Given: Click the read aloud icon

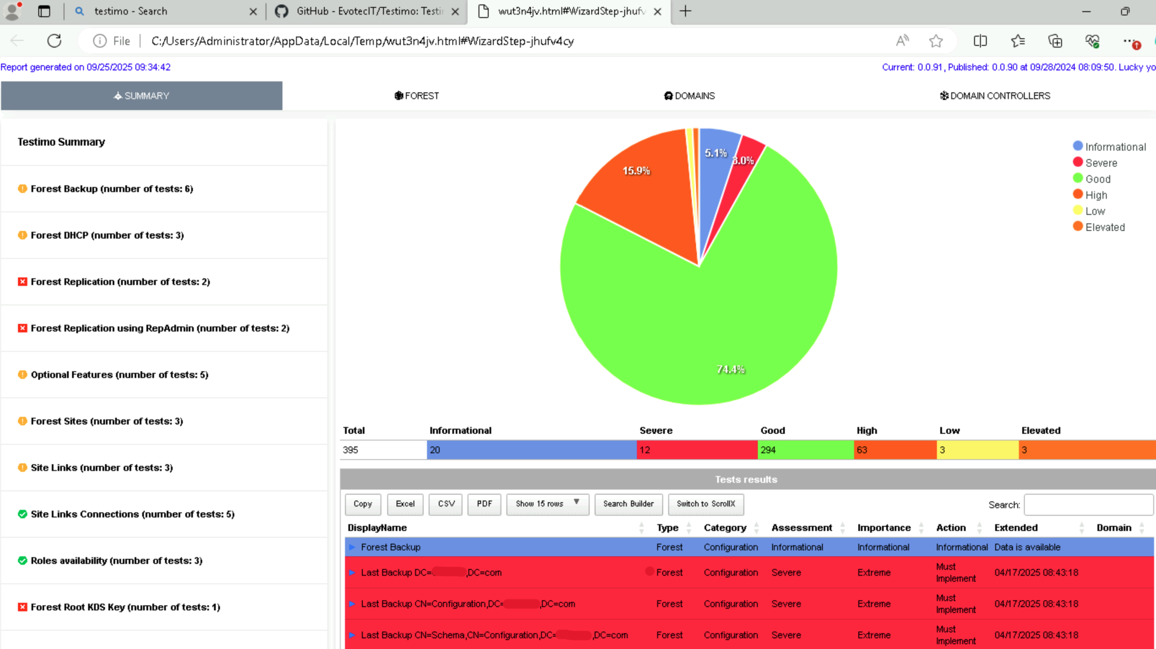Looking at the screenshot, I should (902, 41).
